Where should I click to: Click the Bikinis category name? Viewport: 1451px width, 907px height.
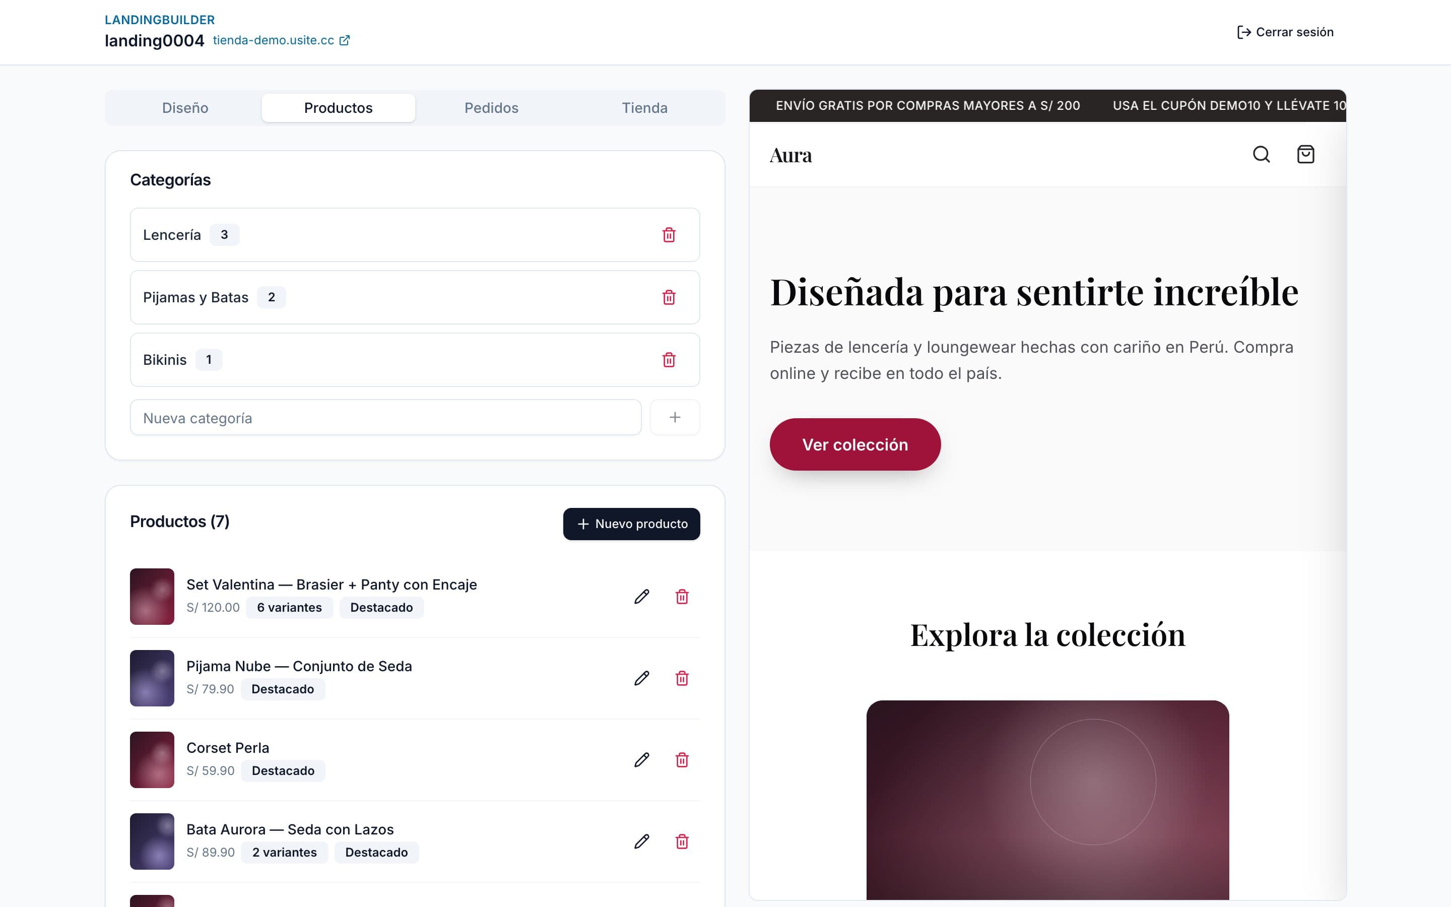click(x=164, y=359)
